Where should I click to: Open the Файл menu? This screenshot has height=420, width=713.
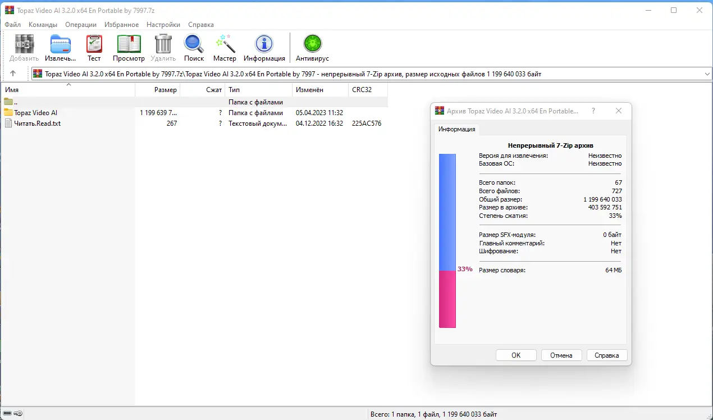[12, 24]
